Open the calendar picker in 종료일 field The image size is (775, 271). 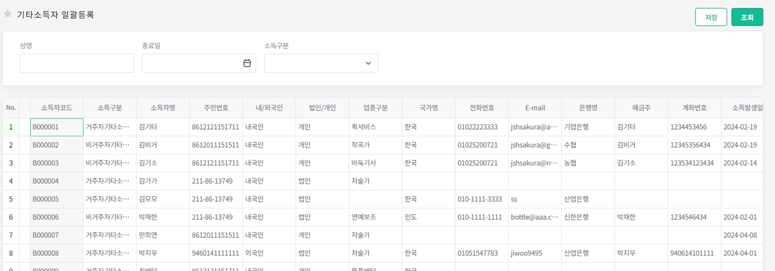pyautogui.click(x=247, y=63)
